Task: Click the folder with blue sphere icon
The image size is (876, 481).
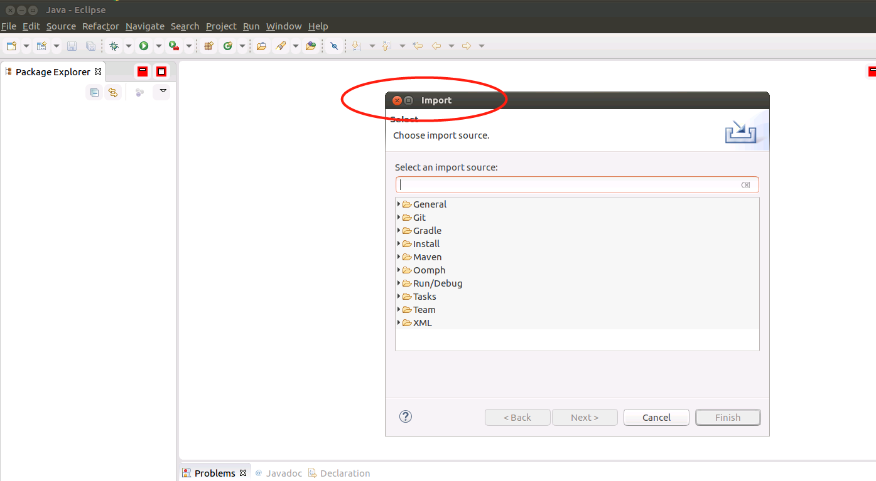Action: coord(310,46)
